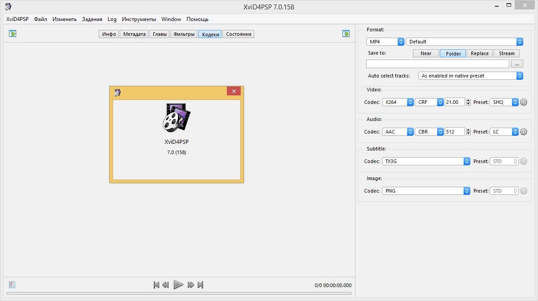The height and width of the screenshot is (301, 538).
Task: Switch to Инфо tab
Action: click(109, 34)
